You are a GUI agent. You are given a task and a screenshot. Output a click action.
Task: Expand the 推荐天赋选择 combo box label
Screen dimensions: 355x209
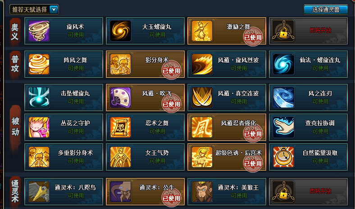[29, 9]
